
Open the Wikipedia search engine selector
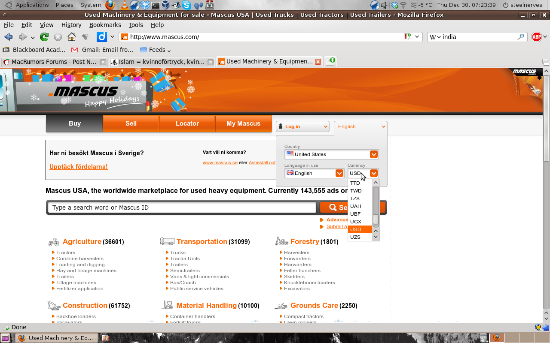pos(435,37)
